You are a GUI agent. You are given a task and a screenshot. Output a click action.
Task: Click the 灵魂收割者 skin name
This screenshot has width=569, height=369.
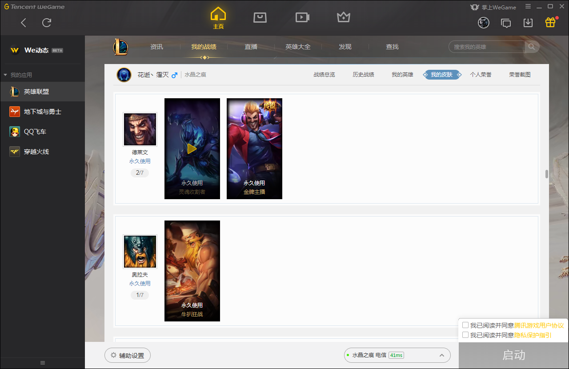point(192,192)
